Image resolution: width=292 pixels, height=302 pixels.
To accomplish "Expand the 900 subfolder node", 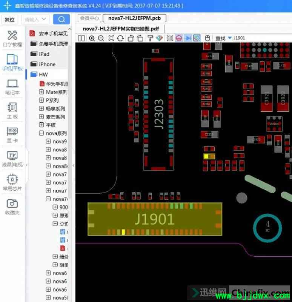I will [x=55, y=207].
